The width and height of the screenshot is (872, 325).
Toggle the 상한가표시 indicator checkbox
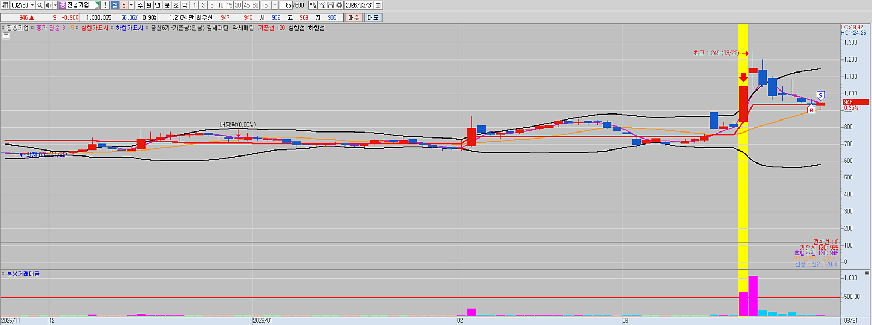(x=77, y=28)
